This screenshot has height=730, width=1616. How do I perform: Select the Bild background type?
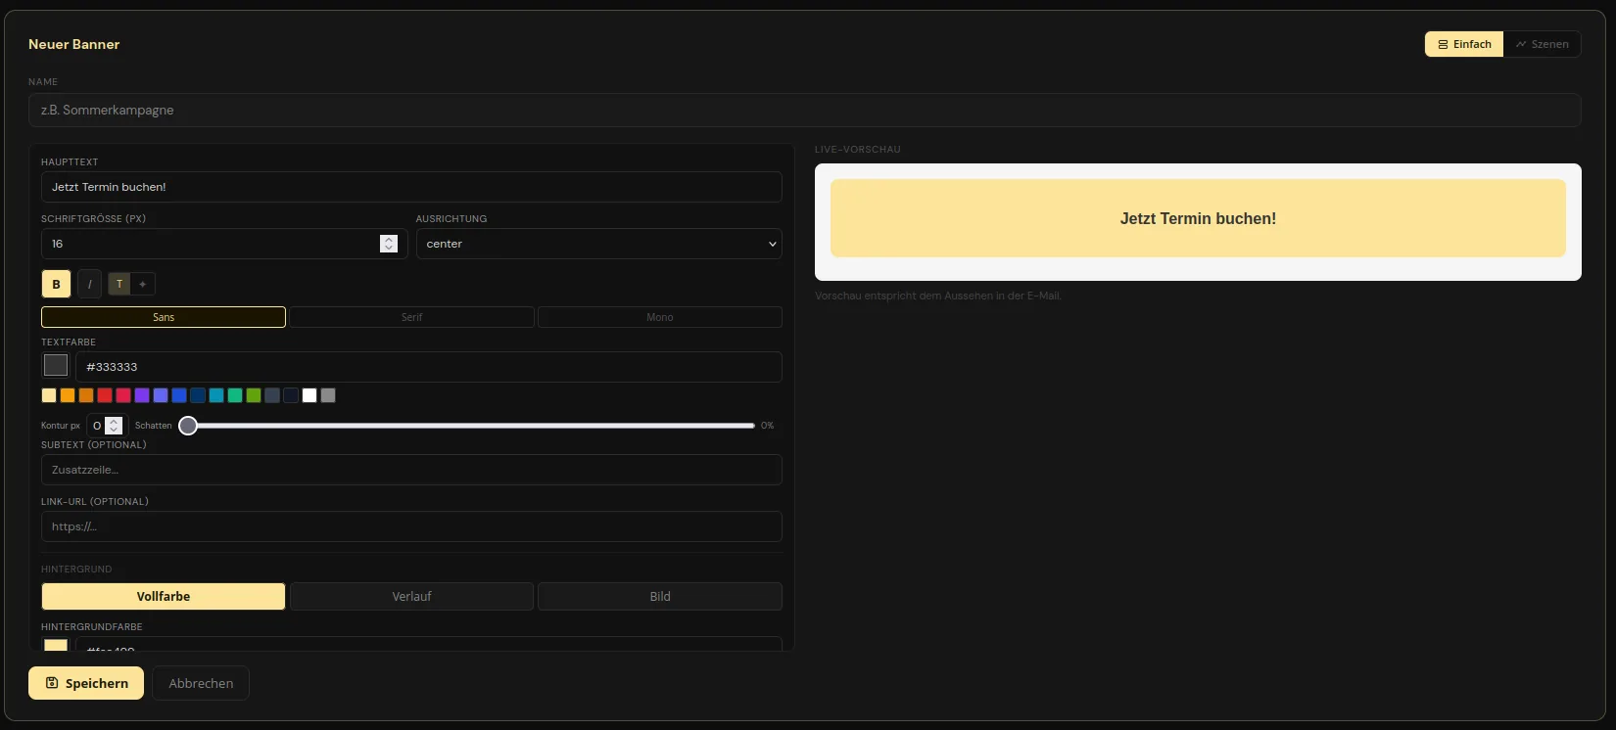(660, 596)
